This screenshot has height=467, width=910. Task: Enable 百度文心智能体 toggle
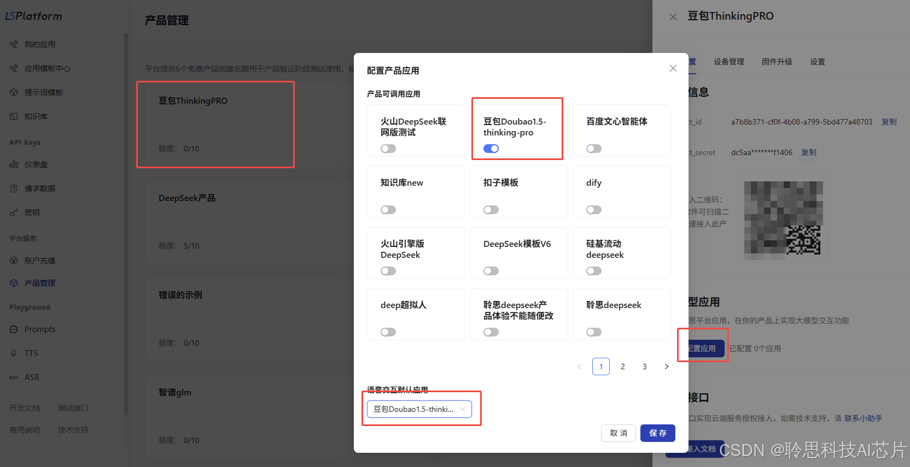click(x=594, y=149)
